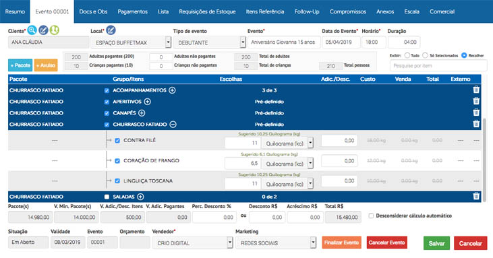Focus Pesquise por item search field

pyautogui.click(x=438, y=65)
